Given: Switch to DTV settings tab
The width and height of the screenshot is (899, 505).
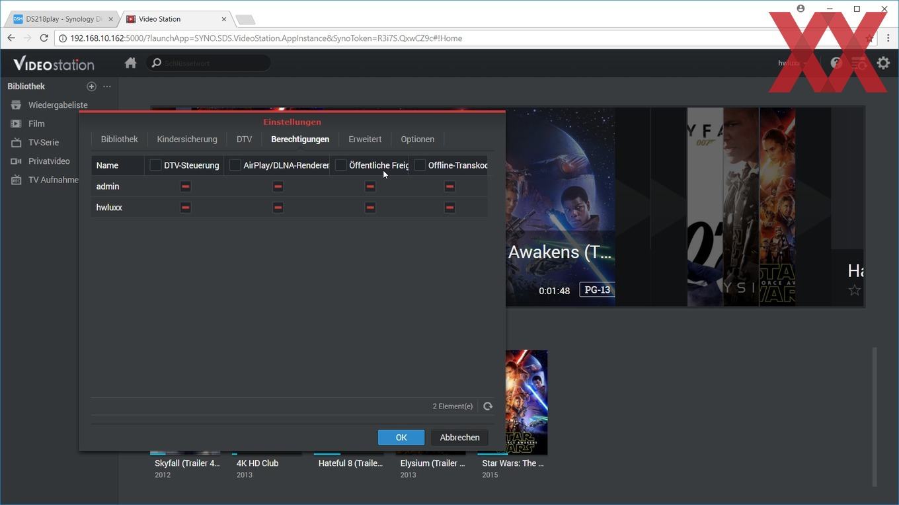Looking at the screenshot, I should 244,139.
